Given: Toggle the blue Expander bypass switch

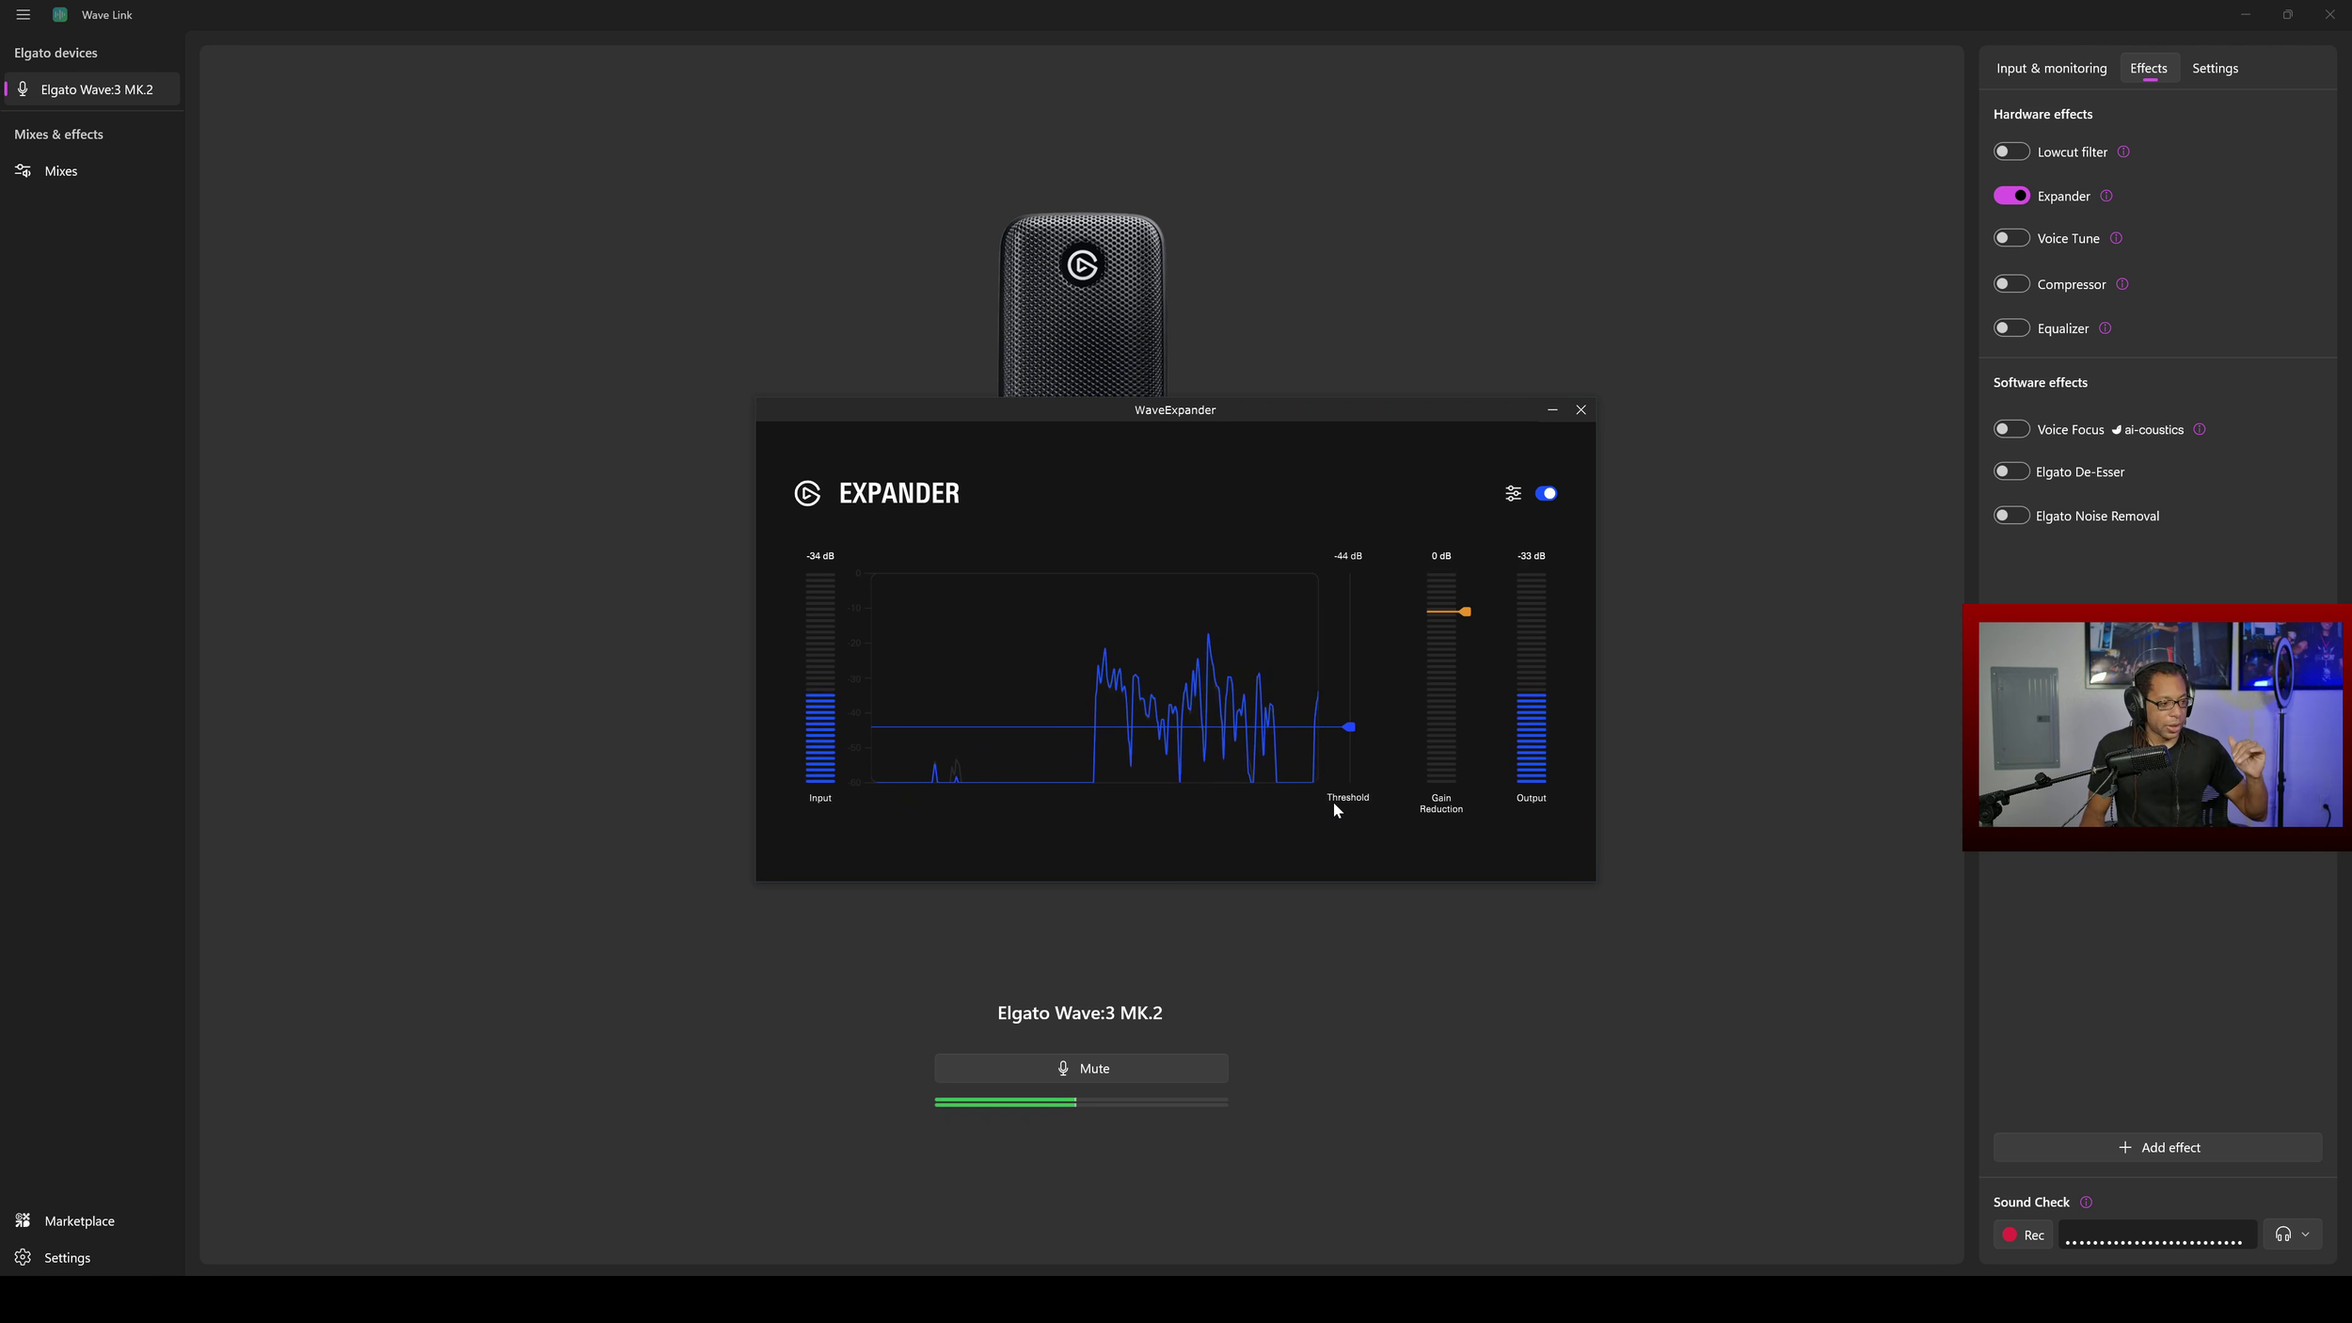Looking at the screenshot, I should tap(1546, 493).
